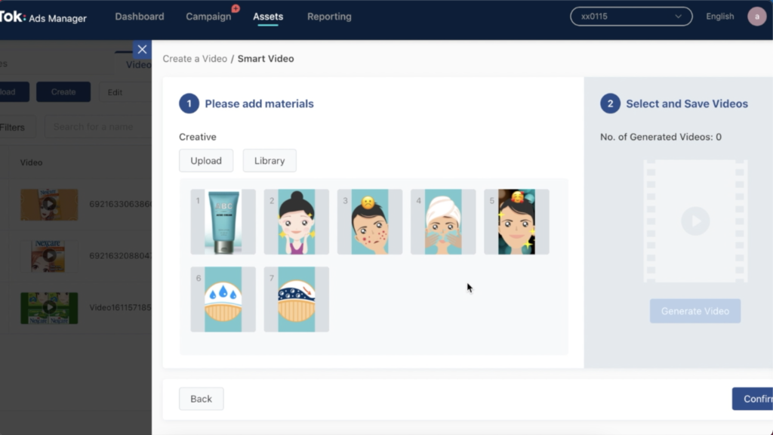Click the Upload button under Creative

click(206, 161)
